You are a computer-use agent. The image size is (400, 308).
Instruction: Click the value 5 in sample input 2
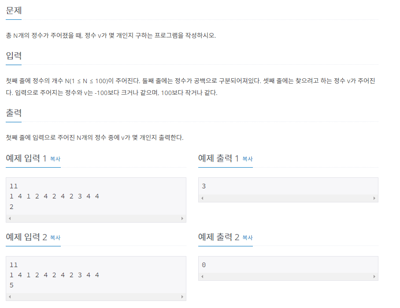(x=11, y=285)
